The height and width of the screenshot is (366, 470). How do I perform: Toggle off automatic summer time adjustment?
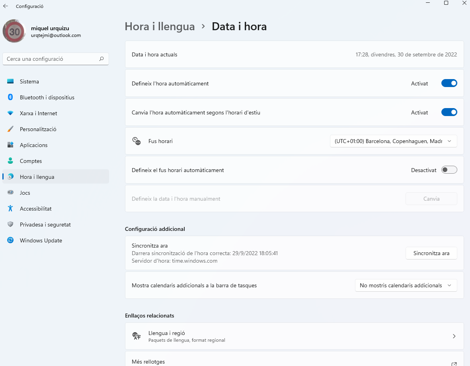(x=449, y=112)
